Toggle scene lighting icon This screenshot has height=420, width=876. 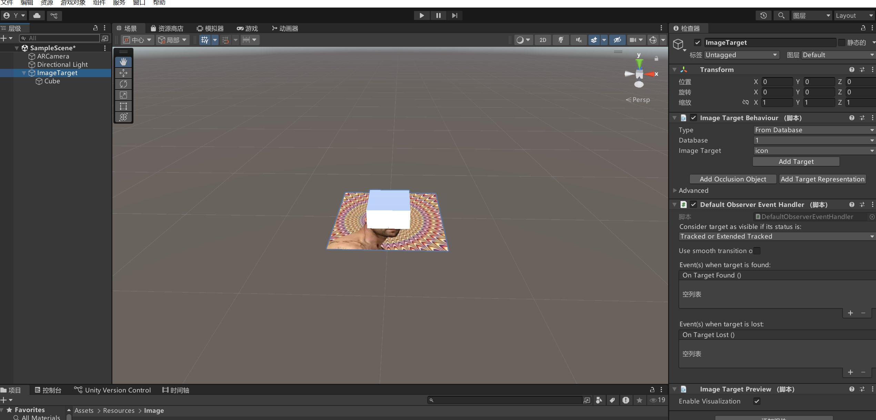coord(561,40)
